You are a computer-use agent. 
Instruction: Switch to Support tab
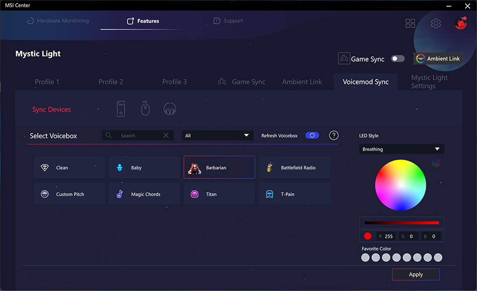[228, 21]
